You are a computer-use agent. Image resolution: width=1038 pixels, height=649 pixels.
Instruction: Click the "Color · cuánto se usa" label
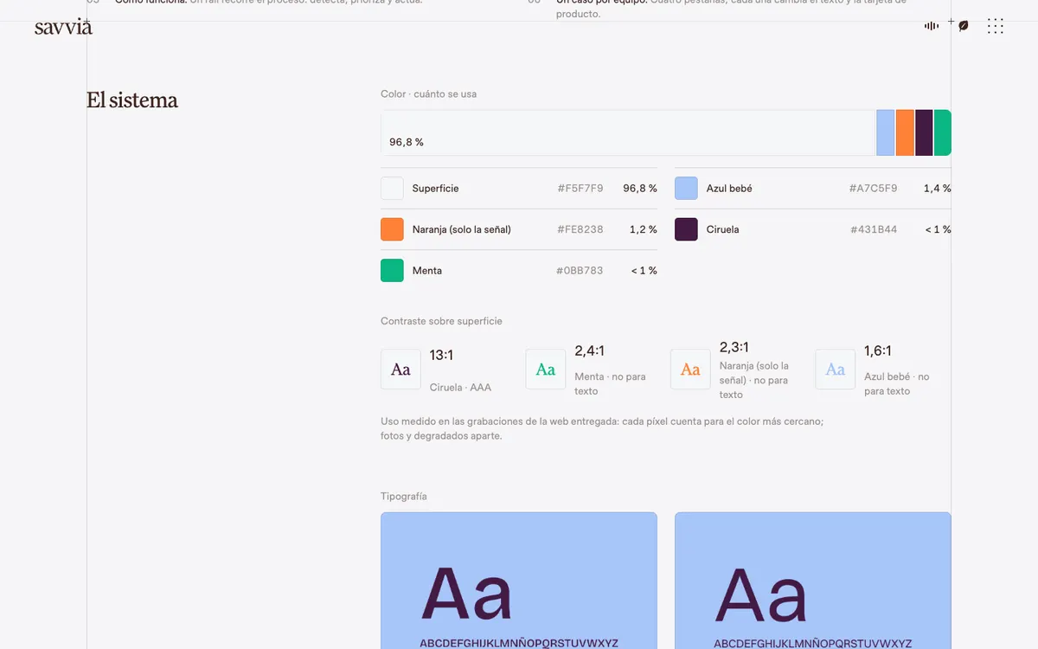[x=428, y=93]
